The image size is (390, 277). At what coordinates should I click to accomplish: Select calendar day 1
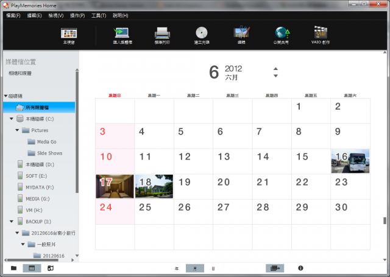[x=311, y=111]
